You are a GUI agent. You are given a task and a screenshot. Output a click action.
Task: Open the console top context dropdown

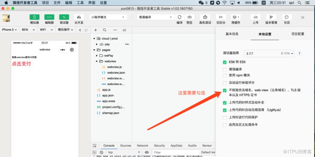(x=124, y=152)
